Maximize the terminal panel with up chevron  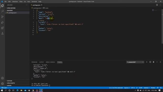tap(157, 62)
